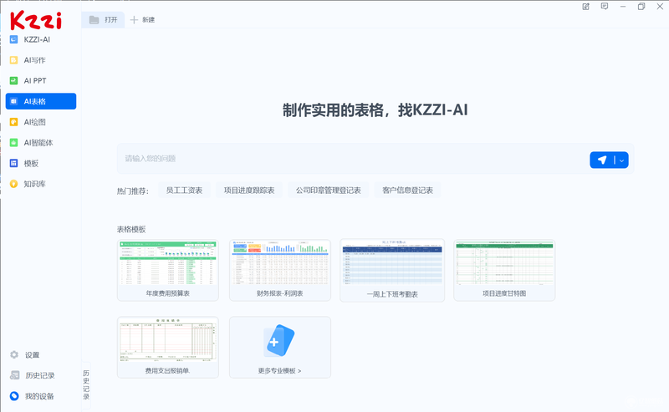669x412 pixels.
Task: Open 更多专业模板 link
Action: point(279,370)
